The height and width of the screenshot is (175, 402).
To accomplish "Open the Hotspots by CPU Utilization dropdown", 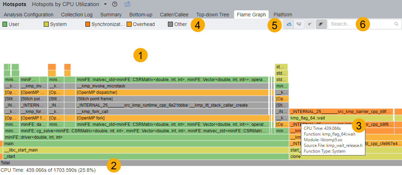I will [105, 4].
